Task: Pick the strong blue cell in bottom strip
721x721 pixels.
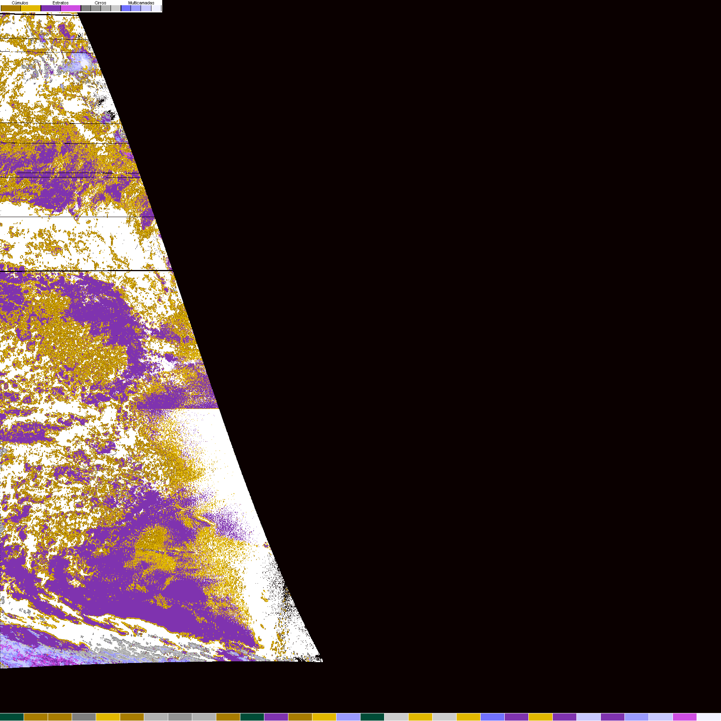Action: click(x=492, y=717)
